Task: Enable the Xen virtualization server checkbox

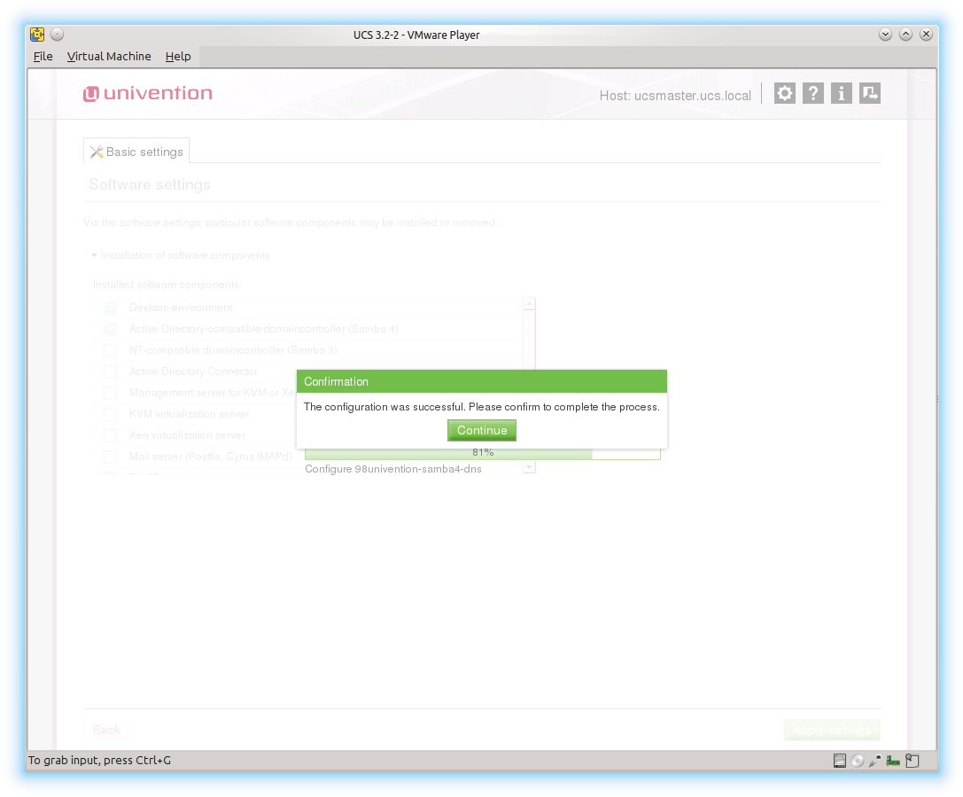Action: click(111, 435)
